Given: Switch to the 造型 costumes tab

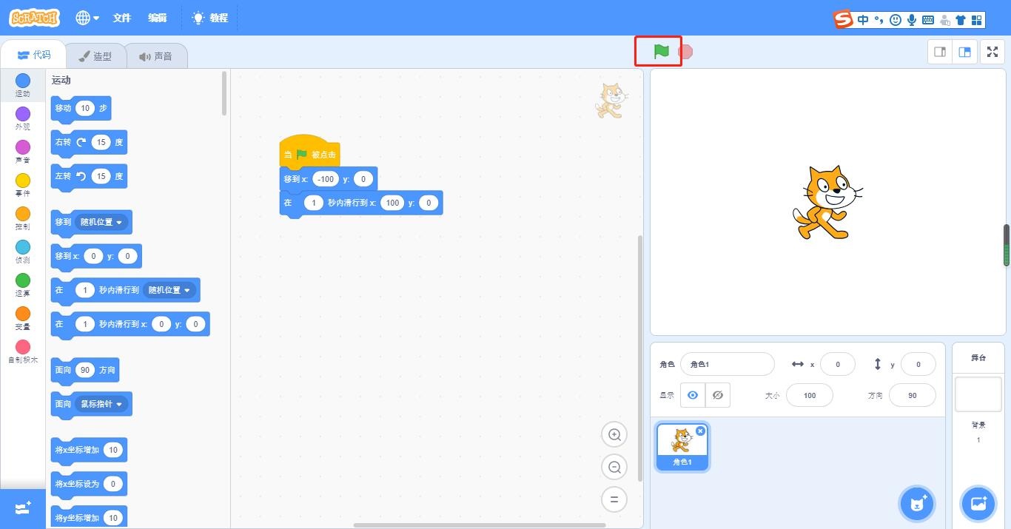Looking at the screenshot, I should tap(95, 56).
